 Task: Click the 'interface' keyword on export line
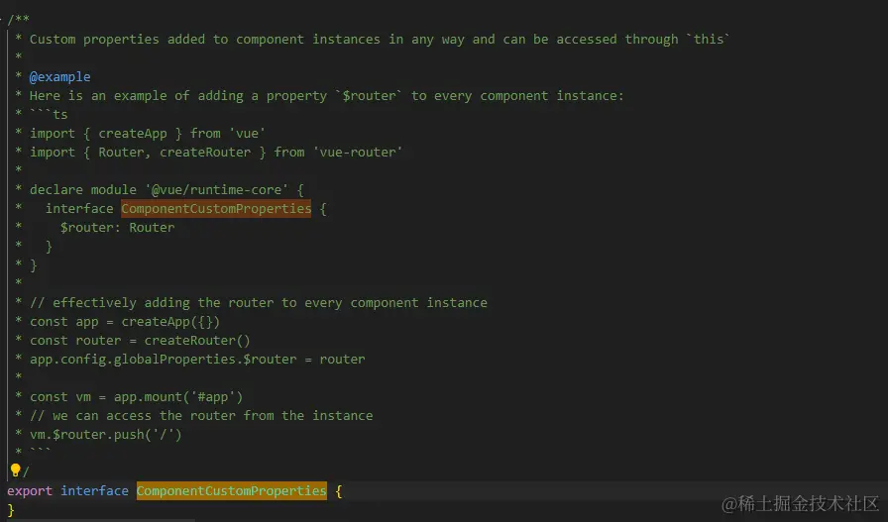pos(94,491)
